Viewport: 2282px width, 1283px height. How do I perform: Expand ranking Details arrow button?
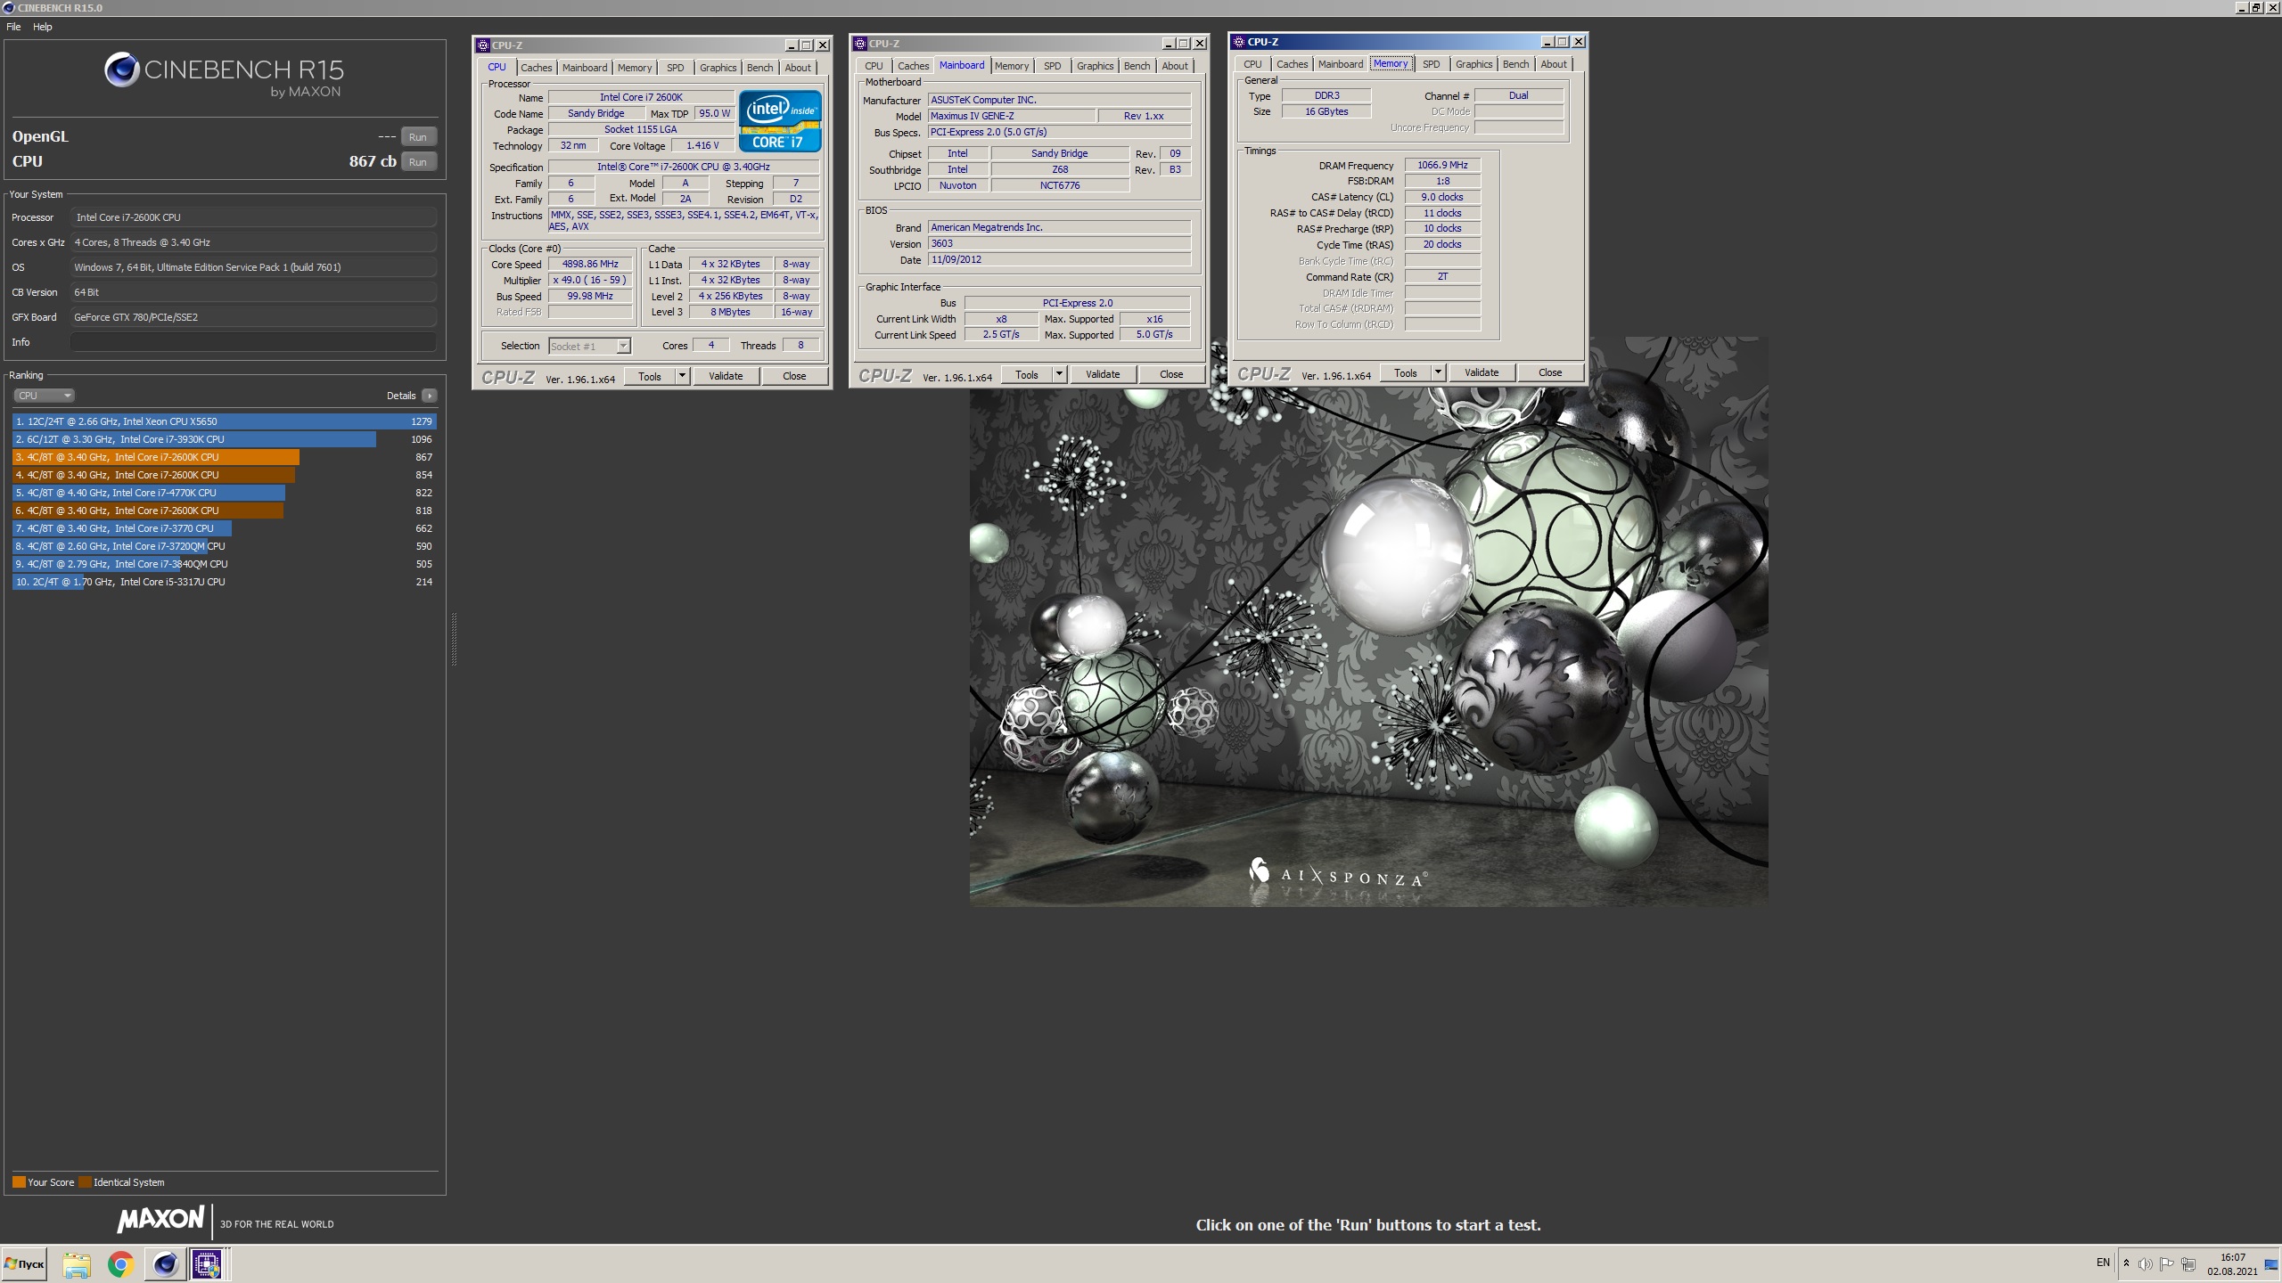pos(430,396)
